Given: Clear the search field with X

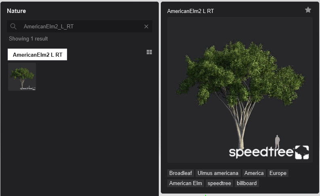Looking at the screenshot, I should (x=146, y=26).
